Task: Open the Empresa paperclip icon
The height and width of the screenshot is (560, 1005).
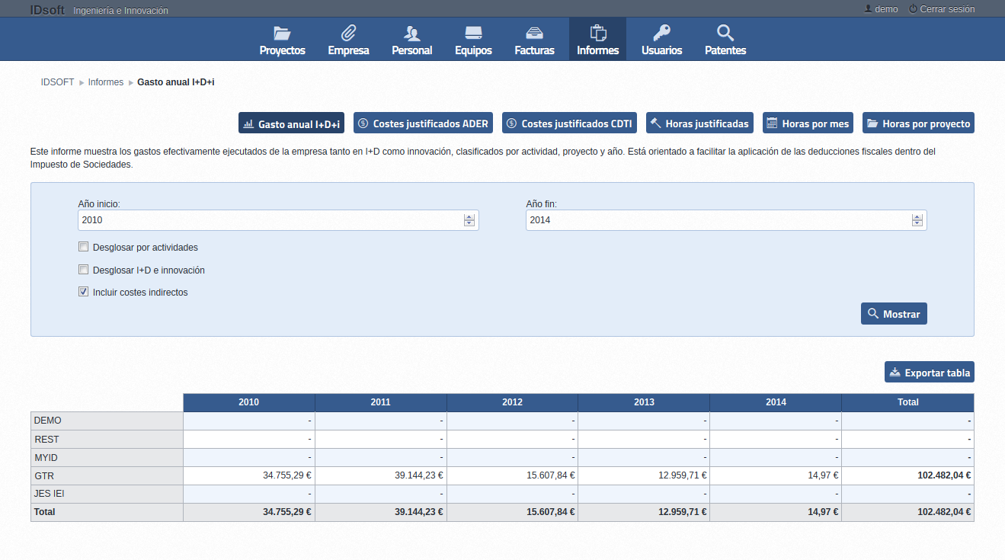Action: point(348,34)
